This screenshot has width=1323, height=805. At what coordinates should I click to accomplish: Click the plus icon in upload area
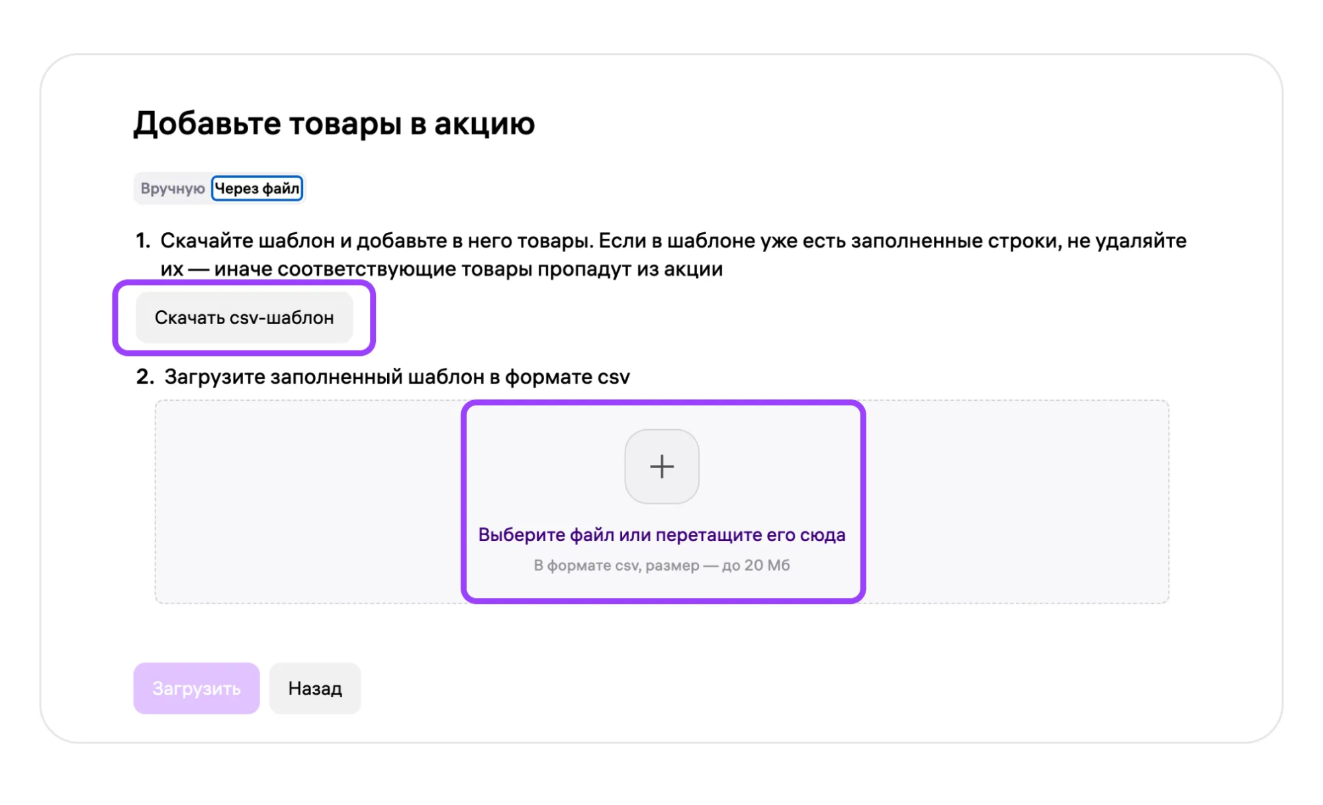(x=661, y=466)
